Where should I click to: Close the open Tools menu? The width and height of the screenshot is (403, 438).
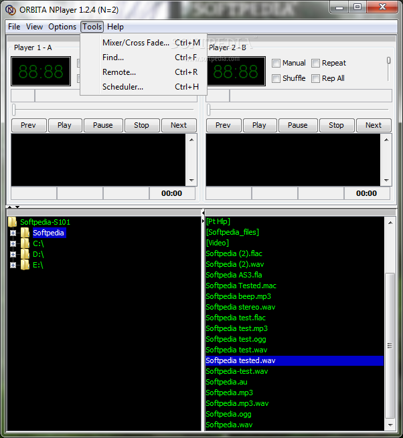(x=92, y=27)
